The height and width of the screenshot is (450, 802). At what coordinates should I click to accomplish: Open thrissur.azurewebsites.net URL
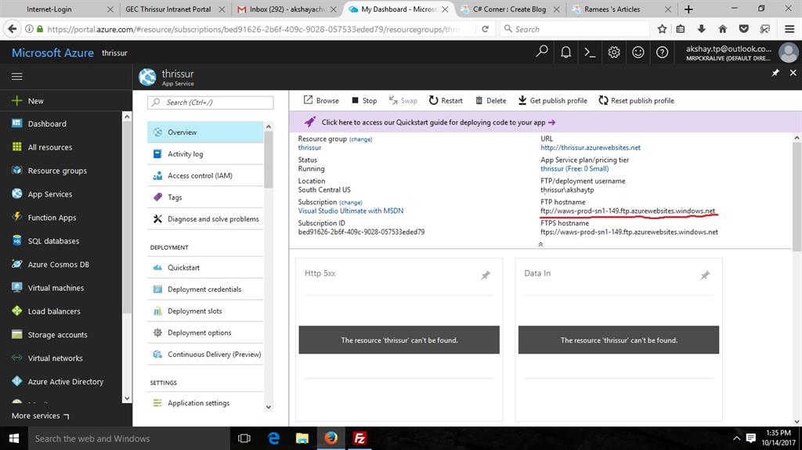pyautogui.click(x=591, y=147)
